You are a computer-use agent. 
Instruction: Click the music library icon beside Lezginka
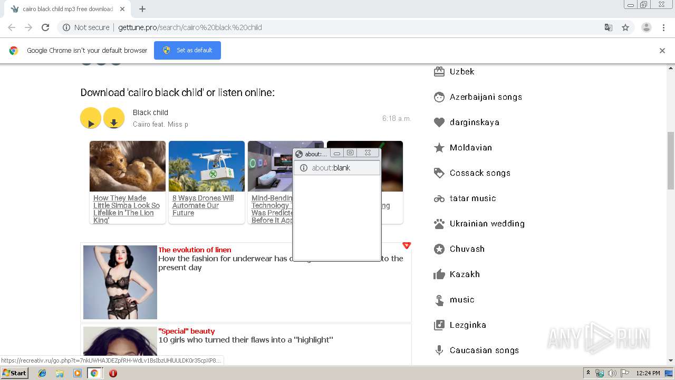pos(439,325)
